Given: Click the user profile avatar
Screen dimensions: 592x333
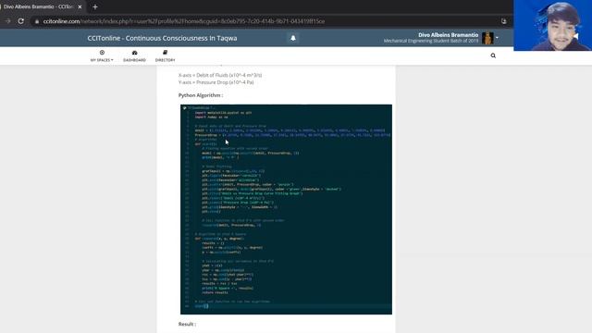Looking at the screenshot, I should coord(487,38).
